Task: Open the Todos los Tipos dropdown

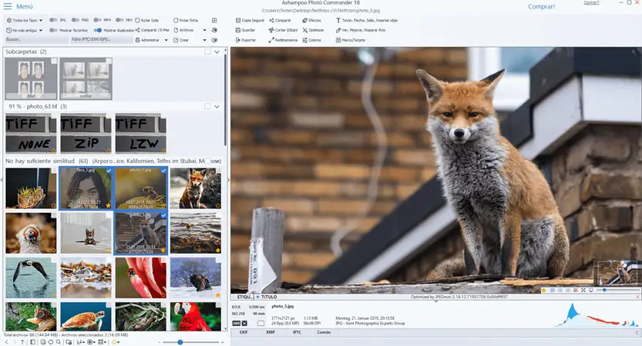Action: tap(25, 20)
